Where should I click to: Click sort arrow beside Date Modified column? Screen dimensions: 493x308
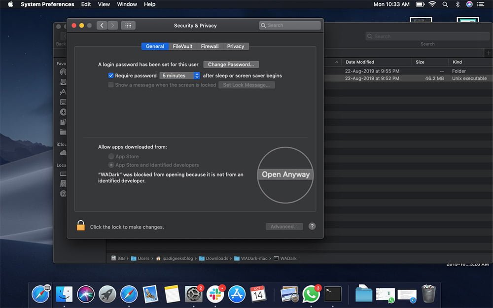[337, 62]
